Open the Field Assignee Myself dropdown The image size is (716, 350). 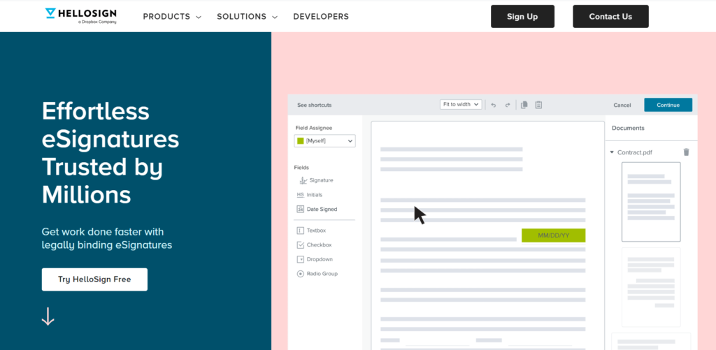click(324, 141)
